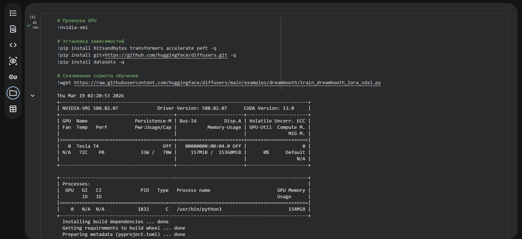Click 'Getting requirements to build wheel' line
Screen dimensions: 522x239
click(124, 228)
